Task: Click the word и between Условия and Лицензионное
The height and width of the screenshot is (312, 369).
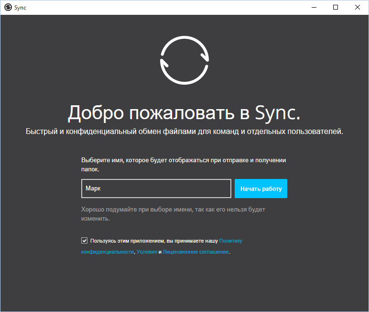Action: 160,252
